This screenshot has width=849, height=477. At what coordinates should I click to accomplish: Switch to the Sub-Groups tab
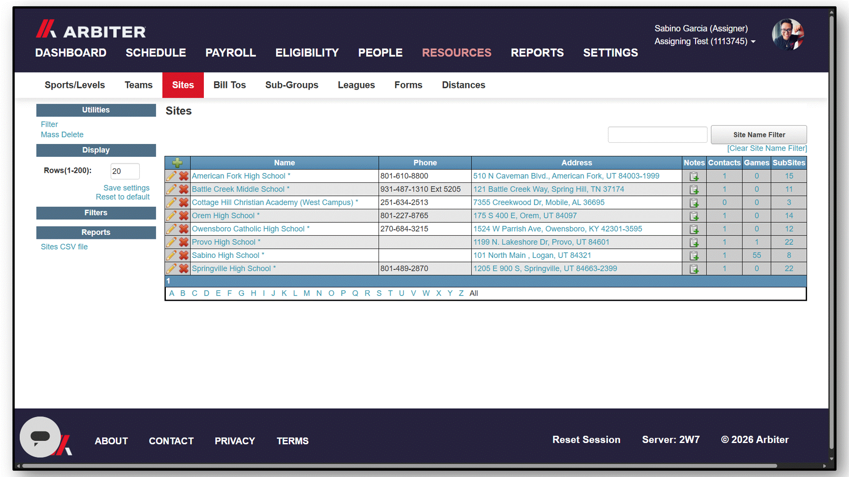click(x=292, y=85)
